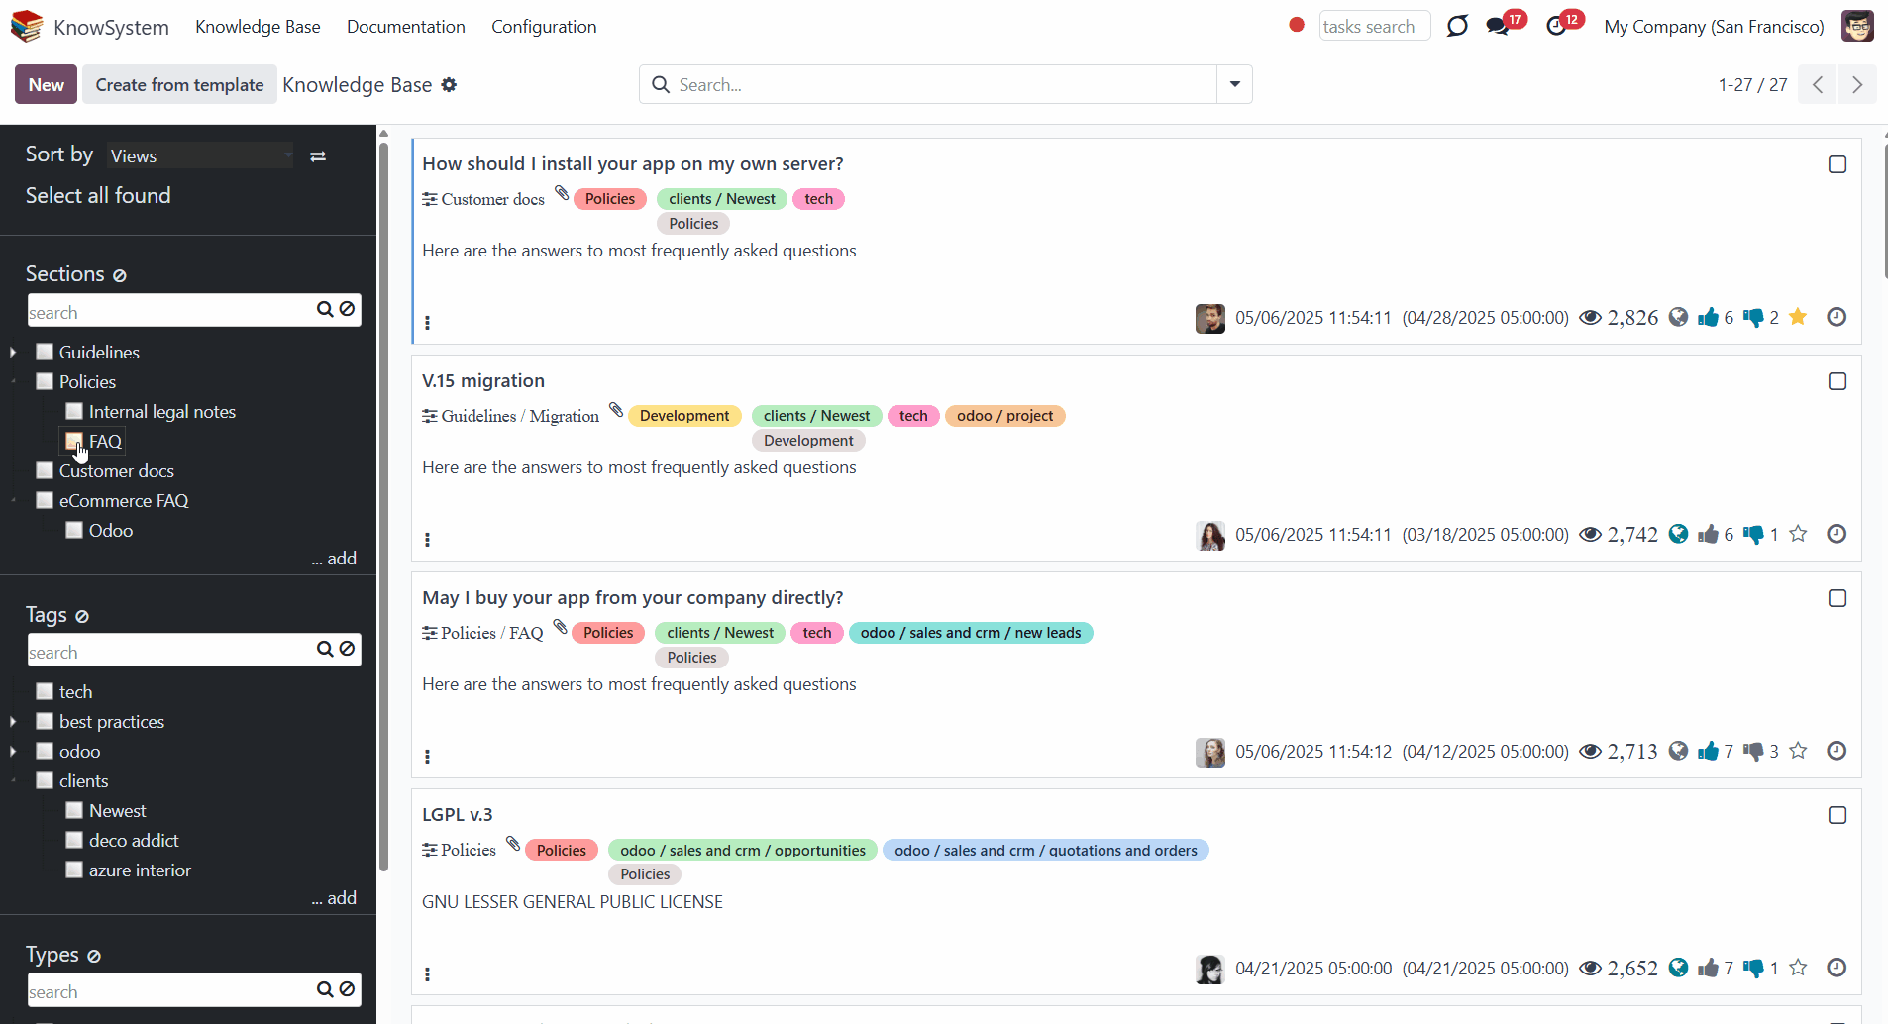Collapse the eCommerce FAQ section tree

click(x=13, y=500)
